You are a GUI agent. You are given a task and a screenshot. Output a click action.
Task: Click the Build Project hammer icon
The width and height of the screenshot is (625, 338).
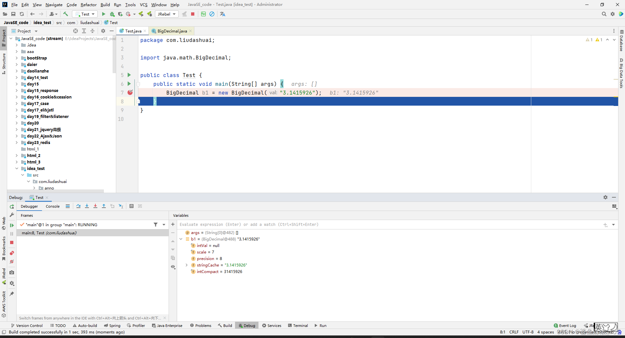click(65, 14)
